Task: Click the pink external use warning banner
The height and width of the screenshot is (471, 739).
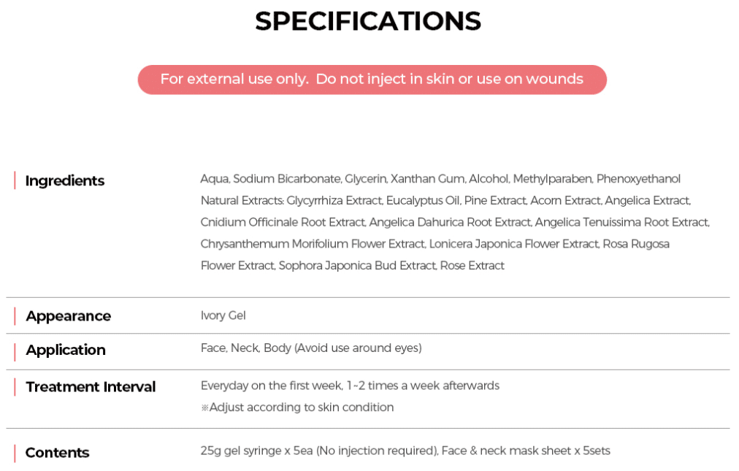Action: [372, 80]
